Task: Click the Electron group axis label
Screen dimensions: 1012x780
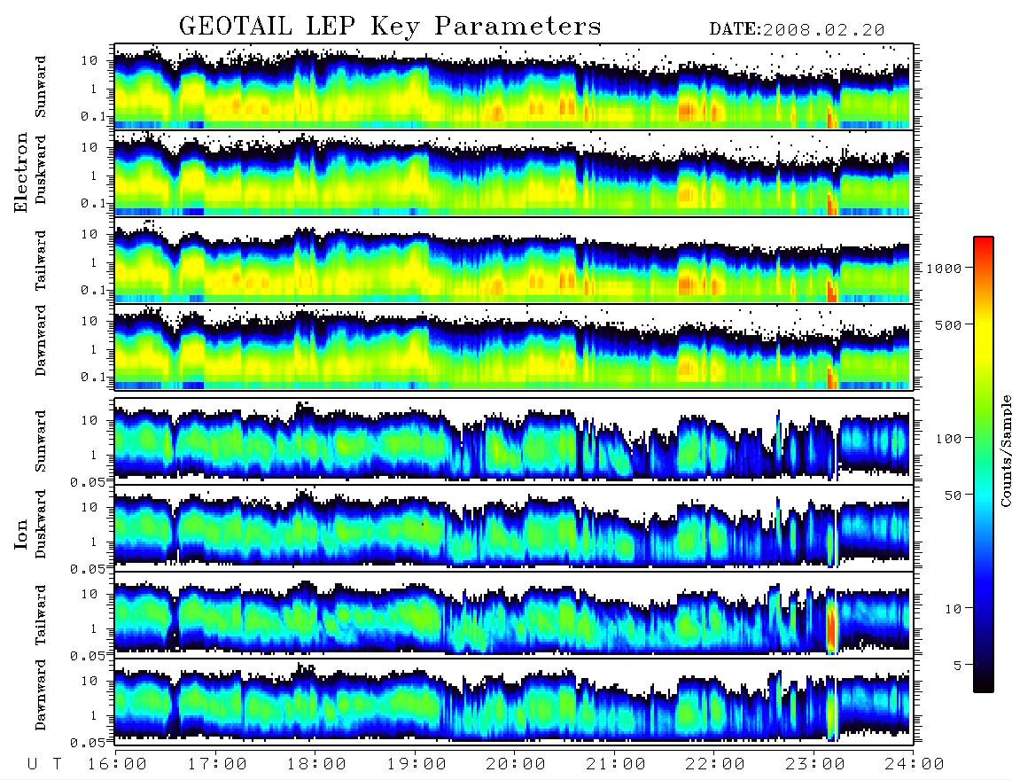Action: (20, 172)
